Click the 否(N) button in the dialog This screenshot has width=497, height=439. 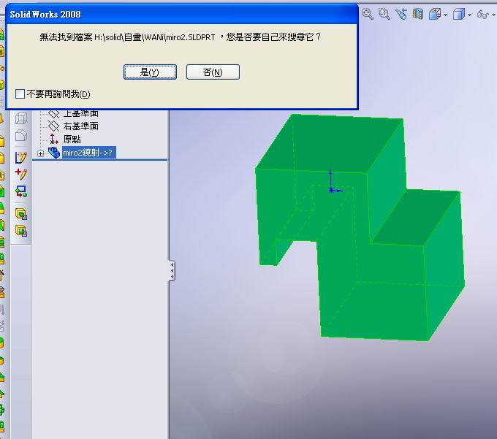point(213,72)
